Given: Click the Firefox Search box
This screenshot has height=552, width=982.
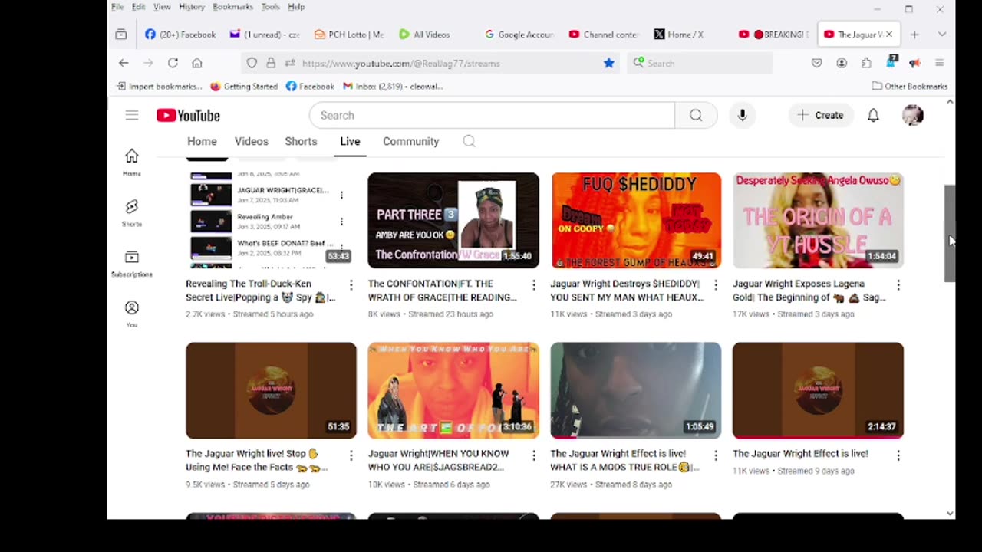Looking at the screenshot, I should 700,63.
